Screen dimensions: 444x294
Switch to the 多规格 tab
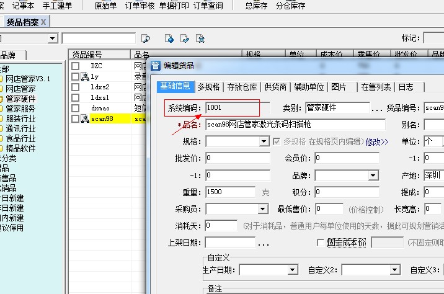click(x=208, y=86)
